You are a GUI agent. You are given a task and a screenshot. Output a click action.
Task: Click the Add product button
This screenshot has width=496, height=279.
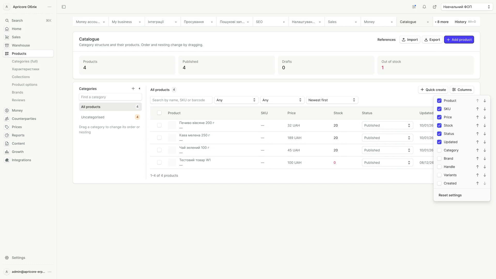(x=459, y=40)
